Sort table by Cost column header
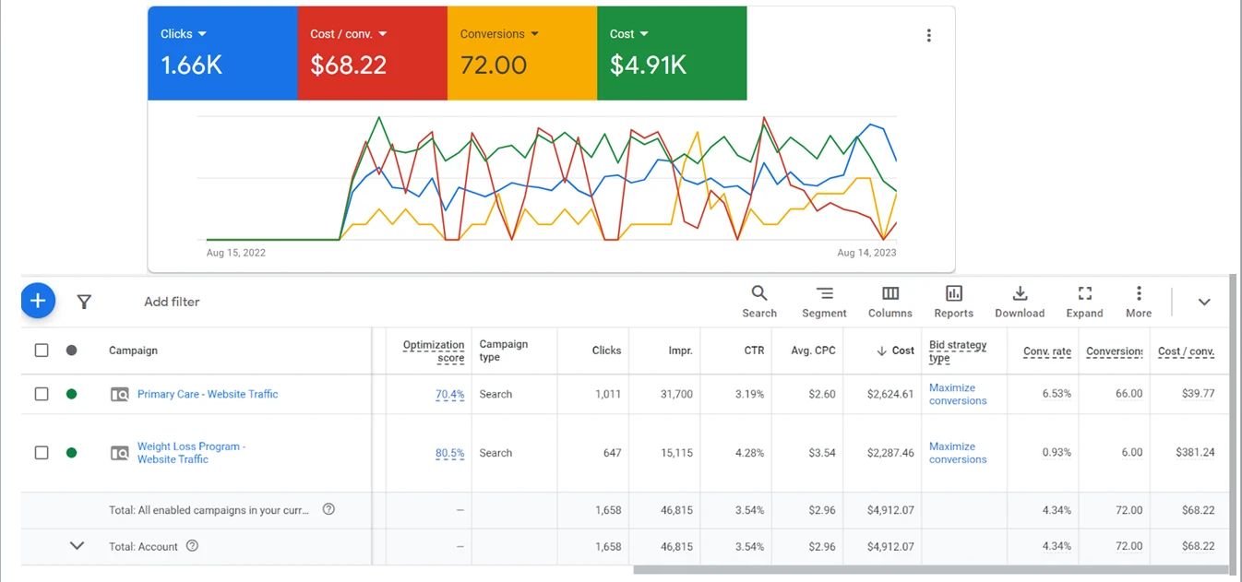This screenshot has width=1242, height=582. click(902, 350)
